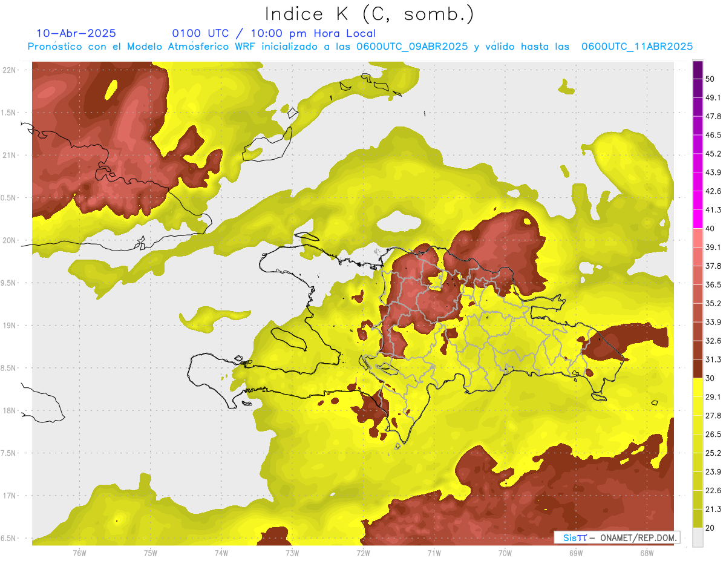Click the legend value '39.1'
726x561 pixels.
pyautogui.click(x=713, y=247)
